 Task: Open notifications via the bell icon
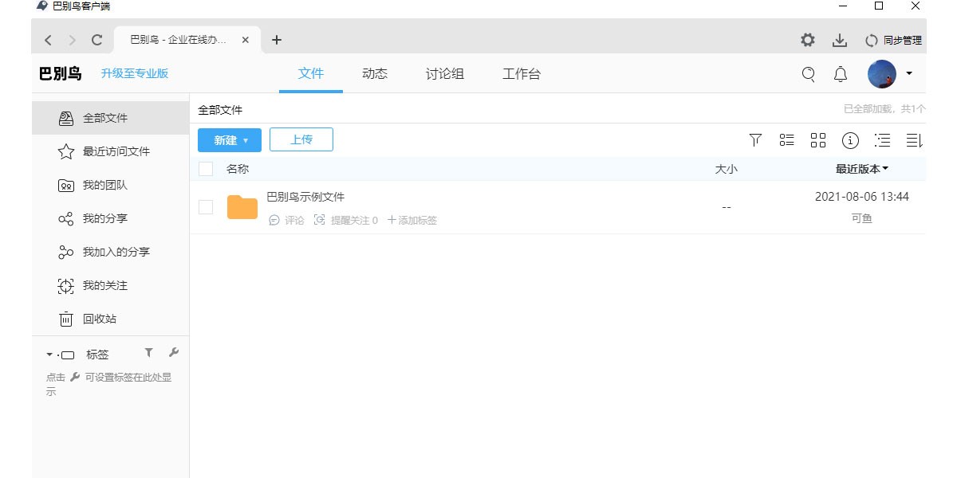[841, 74]
